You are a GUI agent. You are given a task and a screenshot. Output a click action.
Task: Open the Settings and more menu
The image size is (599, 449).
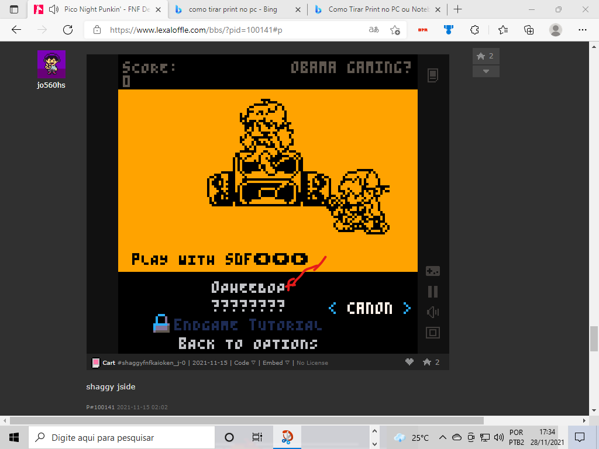(x=582, y=30)
